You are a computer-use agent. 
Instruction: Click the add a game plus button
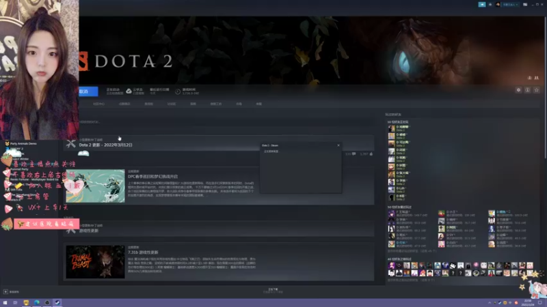click(x=5, y=292)
